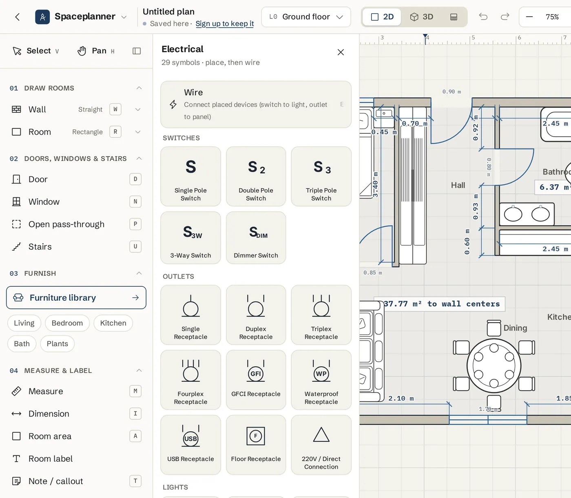Image resolution: width=571 pixels, height=498 pixels.
Task: Pick the Dimmer Switch symbol
Action: click(256, 237)
